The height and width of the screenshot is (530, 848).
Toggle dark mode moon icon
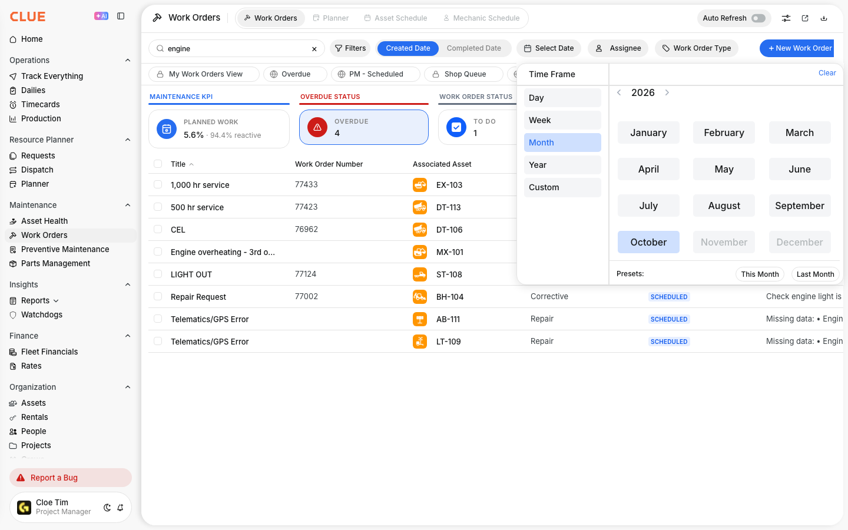(x=107, y=508)
